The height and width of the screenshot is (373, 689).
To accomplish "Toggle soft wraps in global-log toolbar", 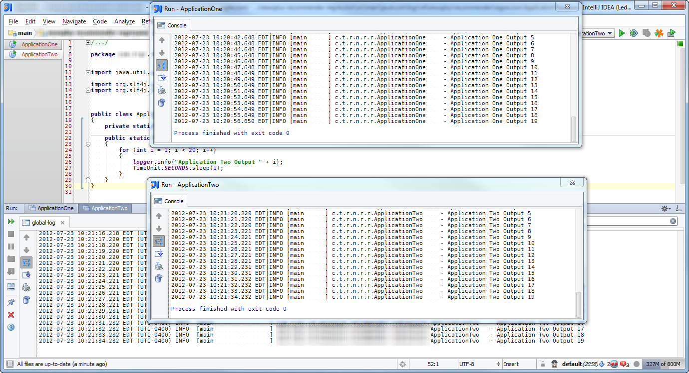I will coord(26,262).
